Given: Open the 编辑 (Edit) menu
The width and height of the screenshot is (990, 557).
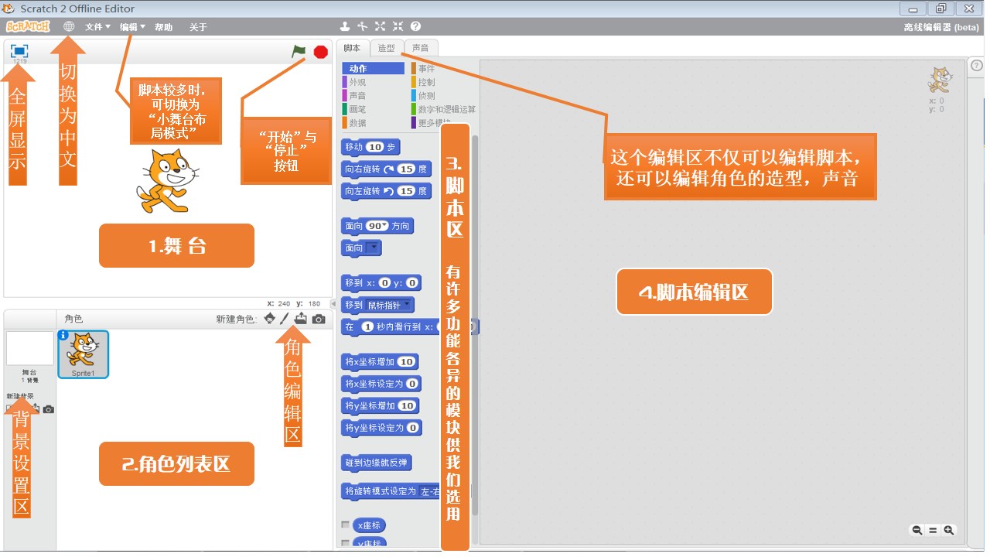Looking at the screenshot, I should point(132,27).
